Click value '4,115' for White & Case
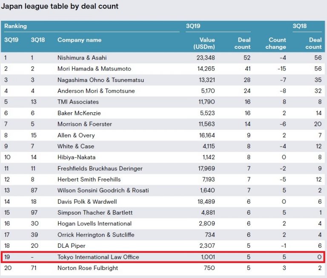This screenshot has width=327, height=278. click(x=209, y=146)
